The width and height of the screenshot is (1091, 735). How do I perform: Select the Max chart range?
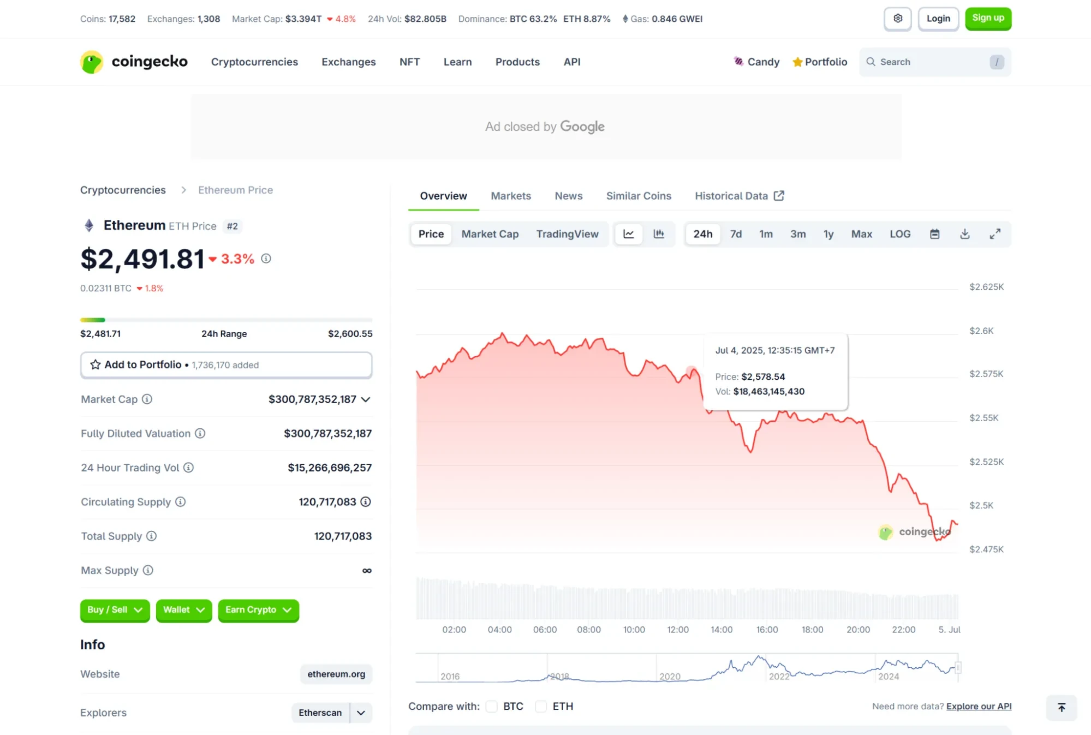861,234
